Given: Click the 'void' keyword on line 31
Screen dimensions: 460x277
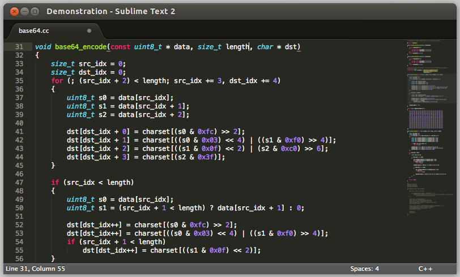Looking at the screenshot, I should (x=43, y=47).
